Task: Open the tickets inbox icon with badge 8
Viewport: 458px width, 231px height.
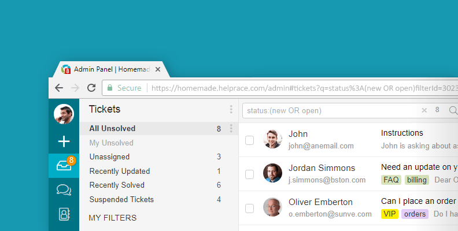Action: 64,166
